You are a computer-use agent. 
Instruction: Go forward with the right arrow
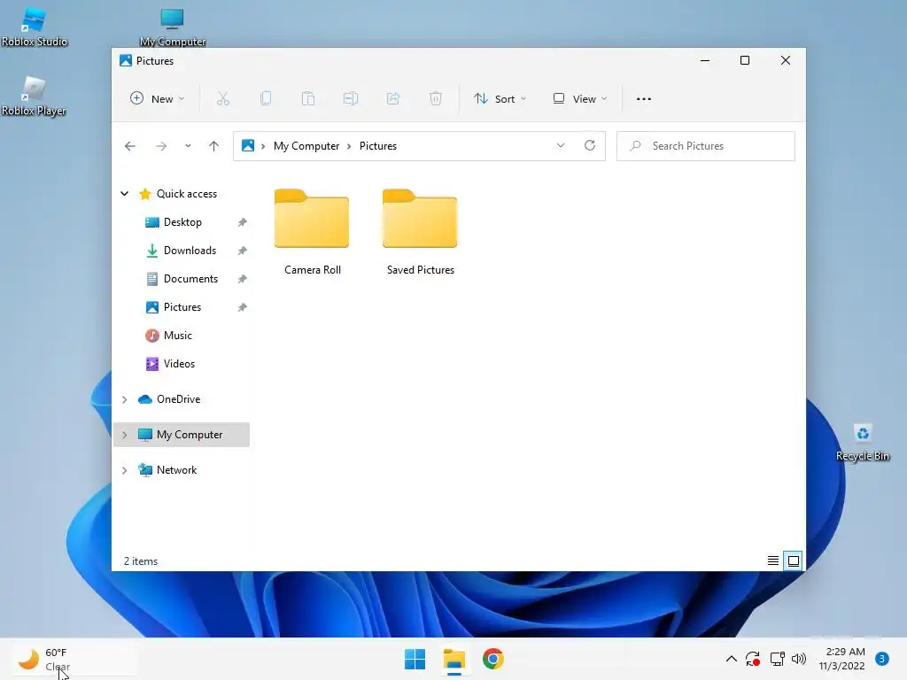click(161, 146)
